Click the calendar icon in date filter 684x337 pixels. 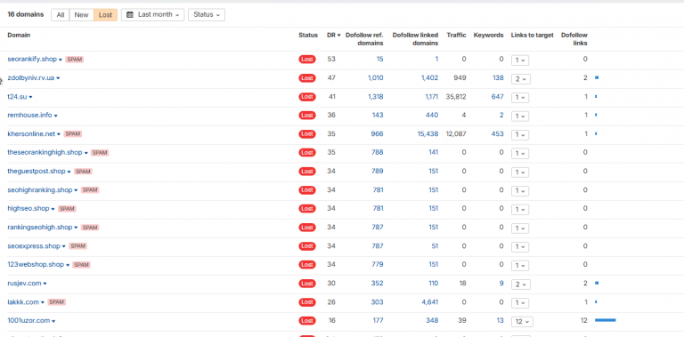pos(129,15)
